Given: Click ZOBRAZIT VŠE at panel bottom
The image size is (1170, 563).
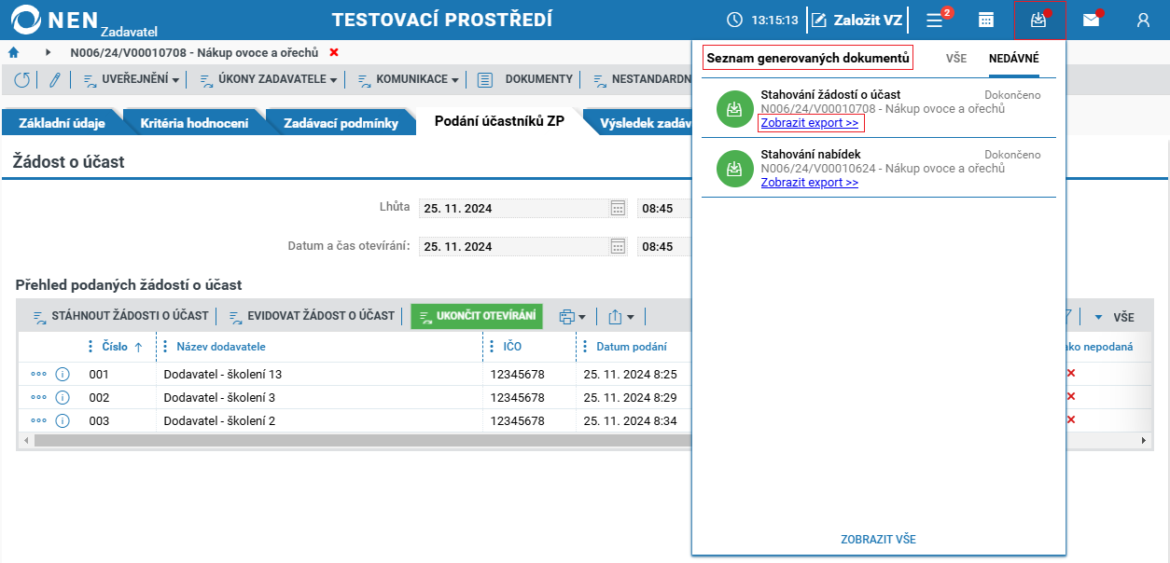Looking at the screenshot, I should (878, 540).
